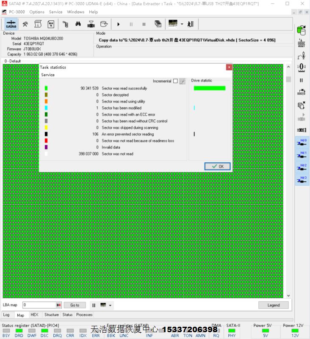
Task: Select the Hd 3 head icon
Action: [x=302, y=180]
